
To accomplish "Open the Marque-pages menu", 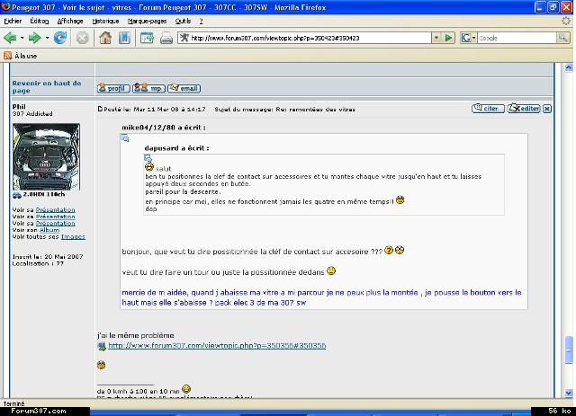I will pos(147,21).
